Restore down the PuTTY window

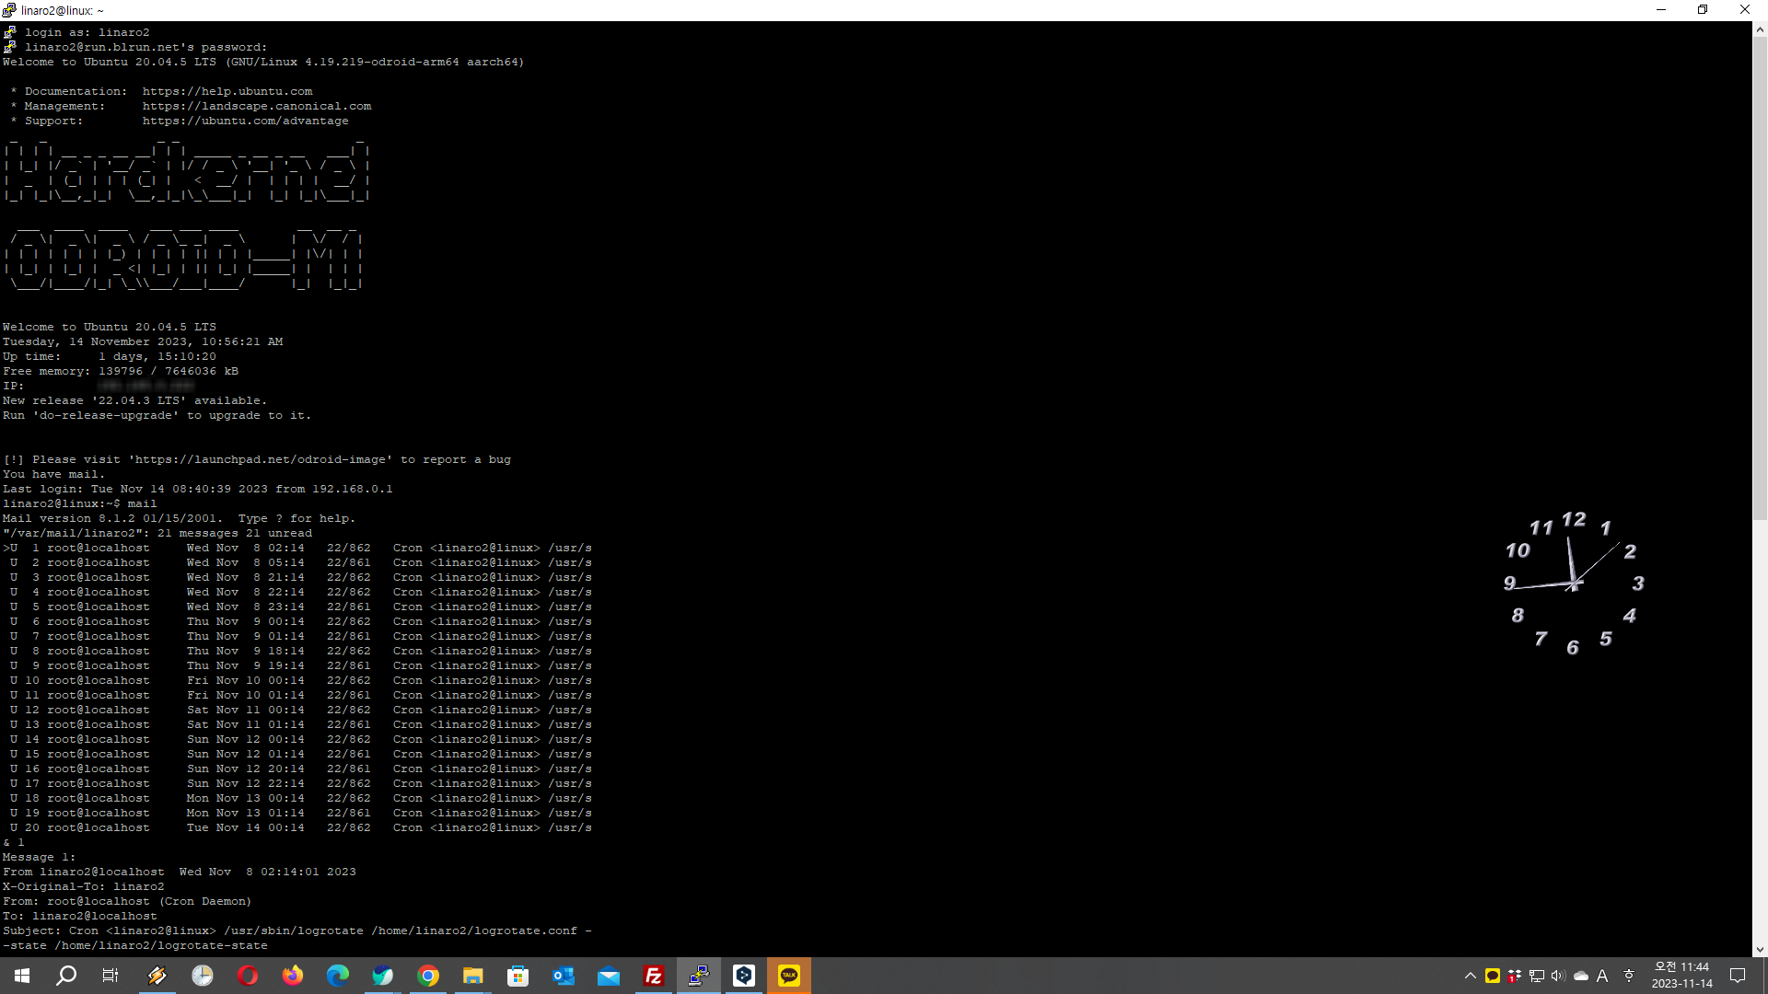[1703, 10]
